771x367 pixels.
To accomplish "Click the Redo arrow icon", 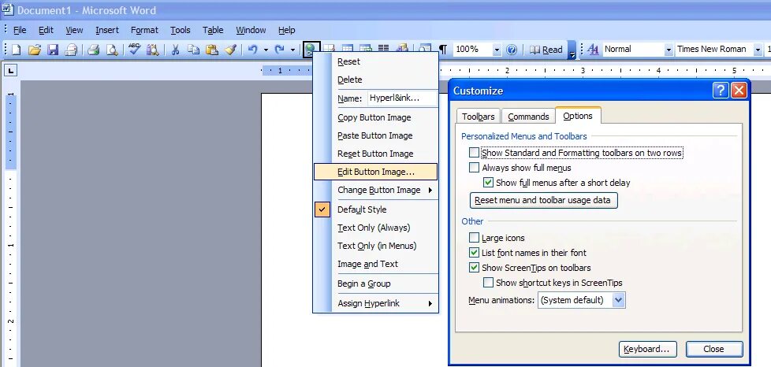I will pyautogui.click(x=279, y=49).
